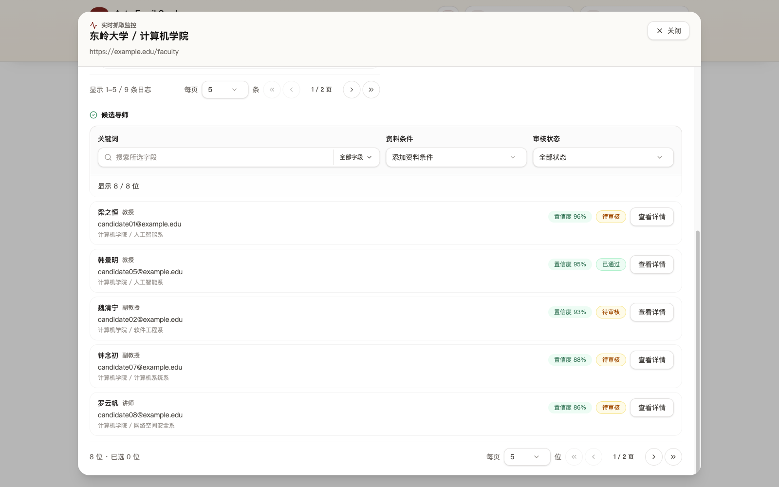This screenshot has height=487, width=779.
Task: Close the monitoring dialog with 关闭 button
Action: [668, 31]
